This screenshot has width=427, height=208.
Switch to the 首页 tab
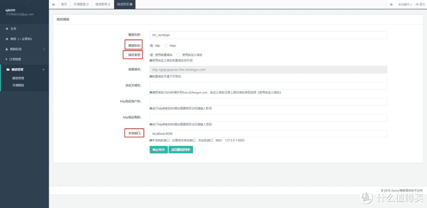click(64, 4)
